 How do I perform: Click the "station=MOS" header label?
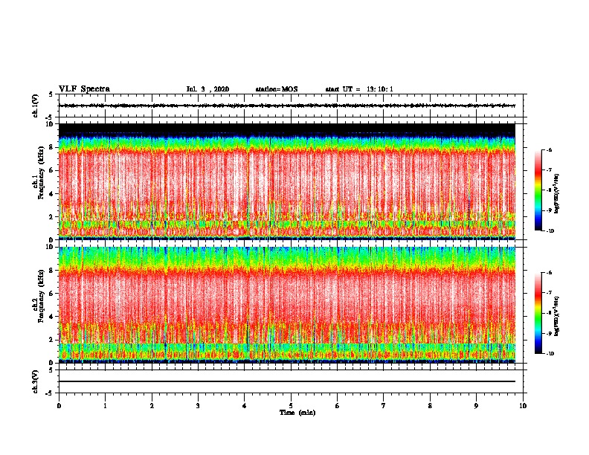[277, 89]
